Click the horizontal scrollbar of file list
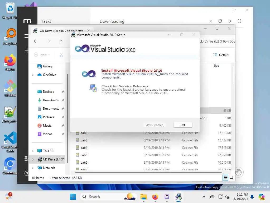 [x=148, y=172]
